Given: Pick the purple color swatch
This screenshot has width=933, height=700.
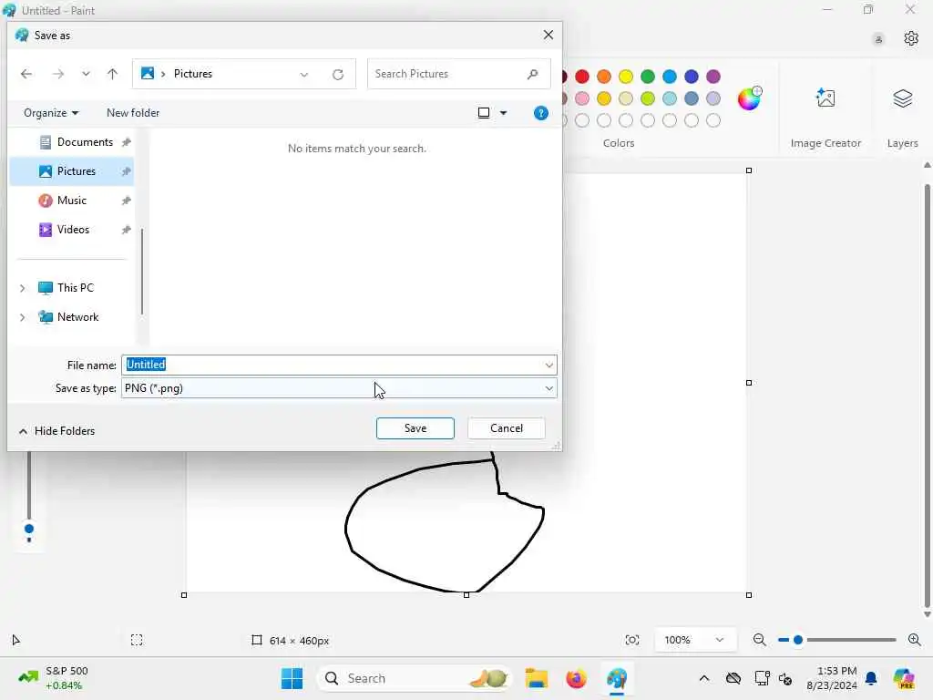Looking at the screenshot, I should pyautogui.click(x=713, y=77).
